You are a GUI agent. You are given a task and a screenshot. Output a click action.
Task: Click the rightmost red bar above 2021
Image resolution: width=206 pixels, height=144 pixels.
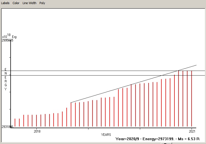coord(192,98)
